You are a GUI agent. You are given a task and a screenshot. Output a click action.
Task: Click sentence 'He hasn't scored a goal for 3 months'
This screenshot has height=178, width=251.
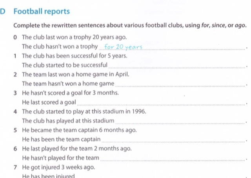pos(71,93)
